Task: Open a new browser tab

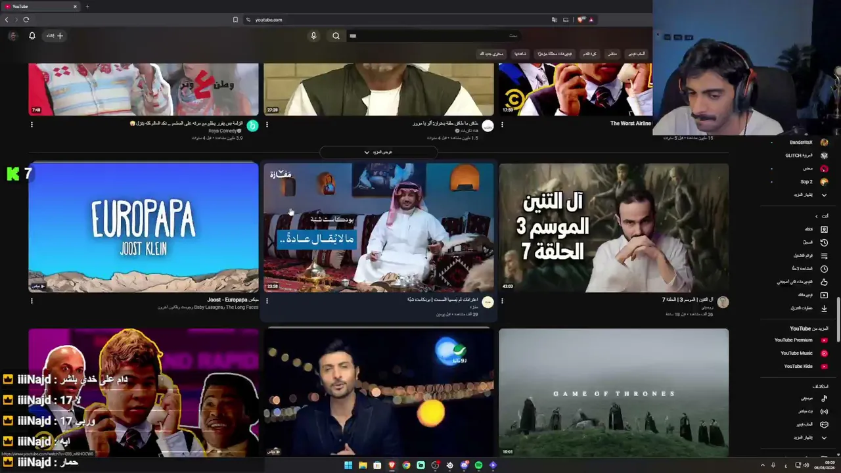Action: pos(87,7)
